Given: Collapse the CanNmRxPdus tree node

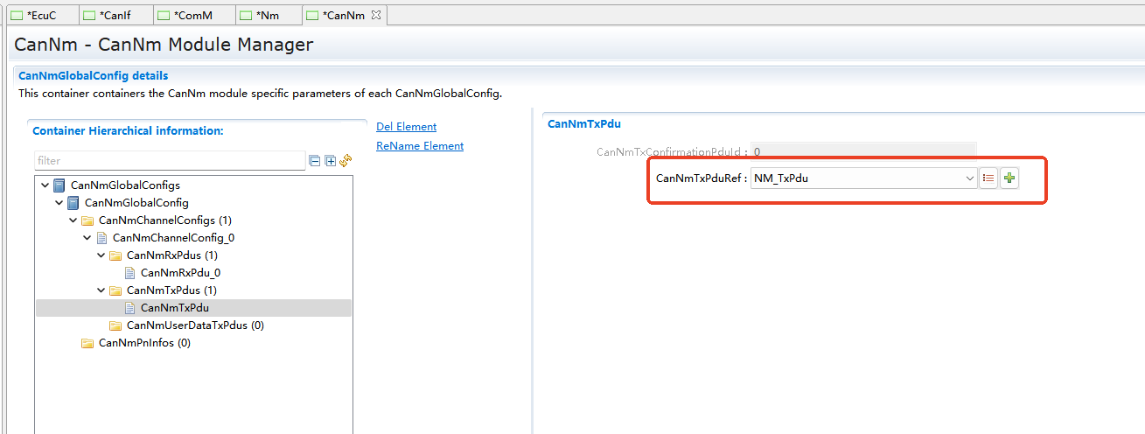Looking at the screenshot, I should (101, 255).
